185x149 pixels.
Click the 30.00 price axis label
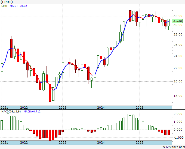coord(178,25)
